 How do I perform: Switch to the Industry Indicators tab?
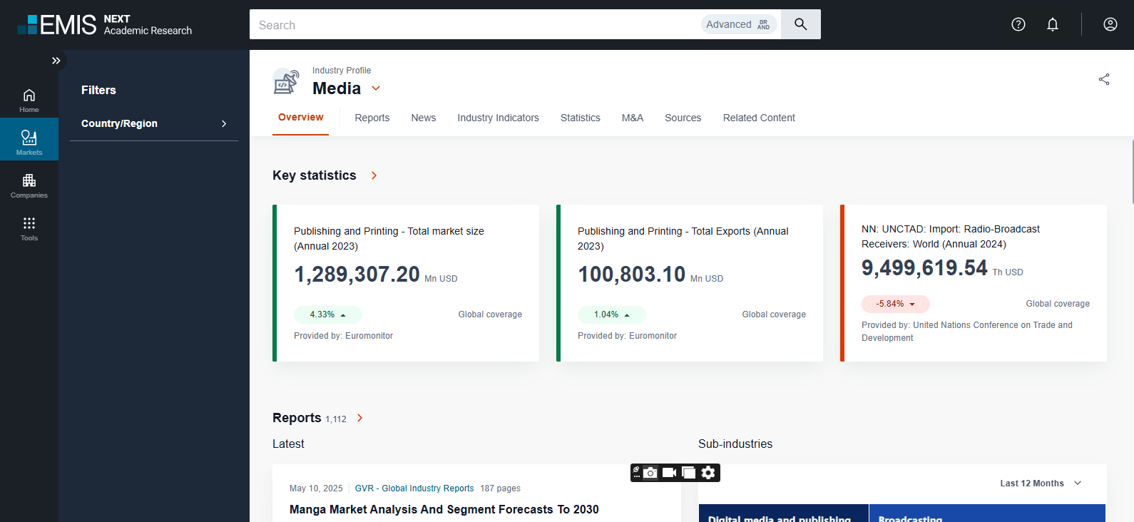click(x=498, y=118)
